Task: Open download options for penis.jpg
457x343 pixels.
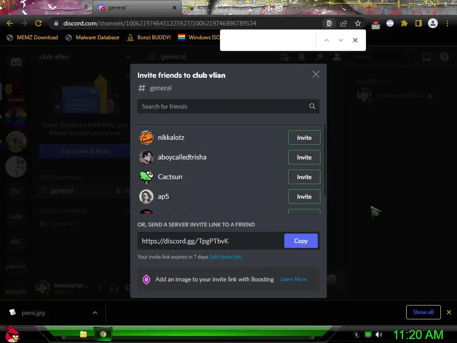Action: coord(95,313)
